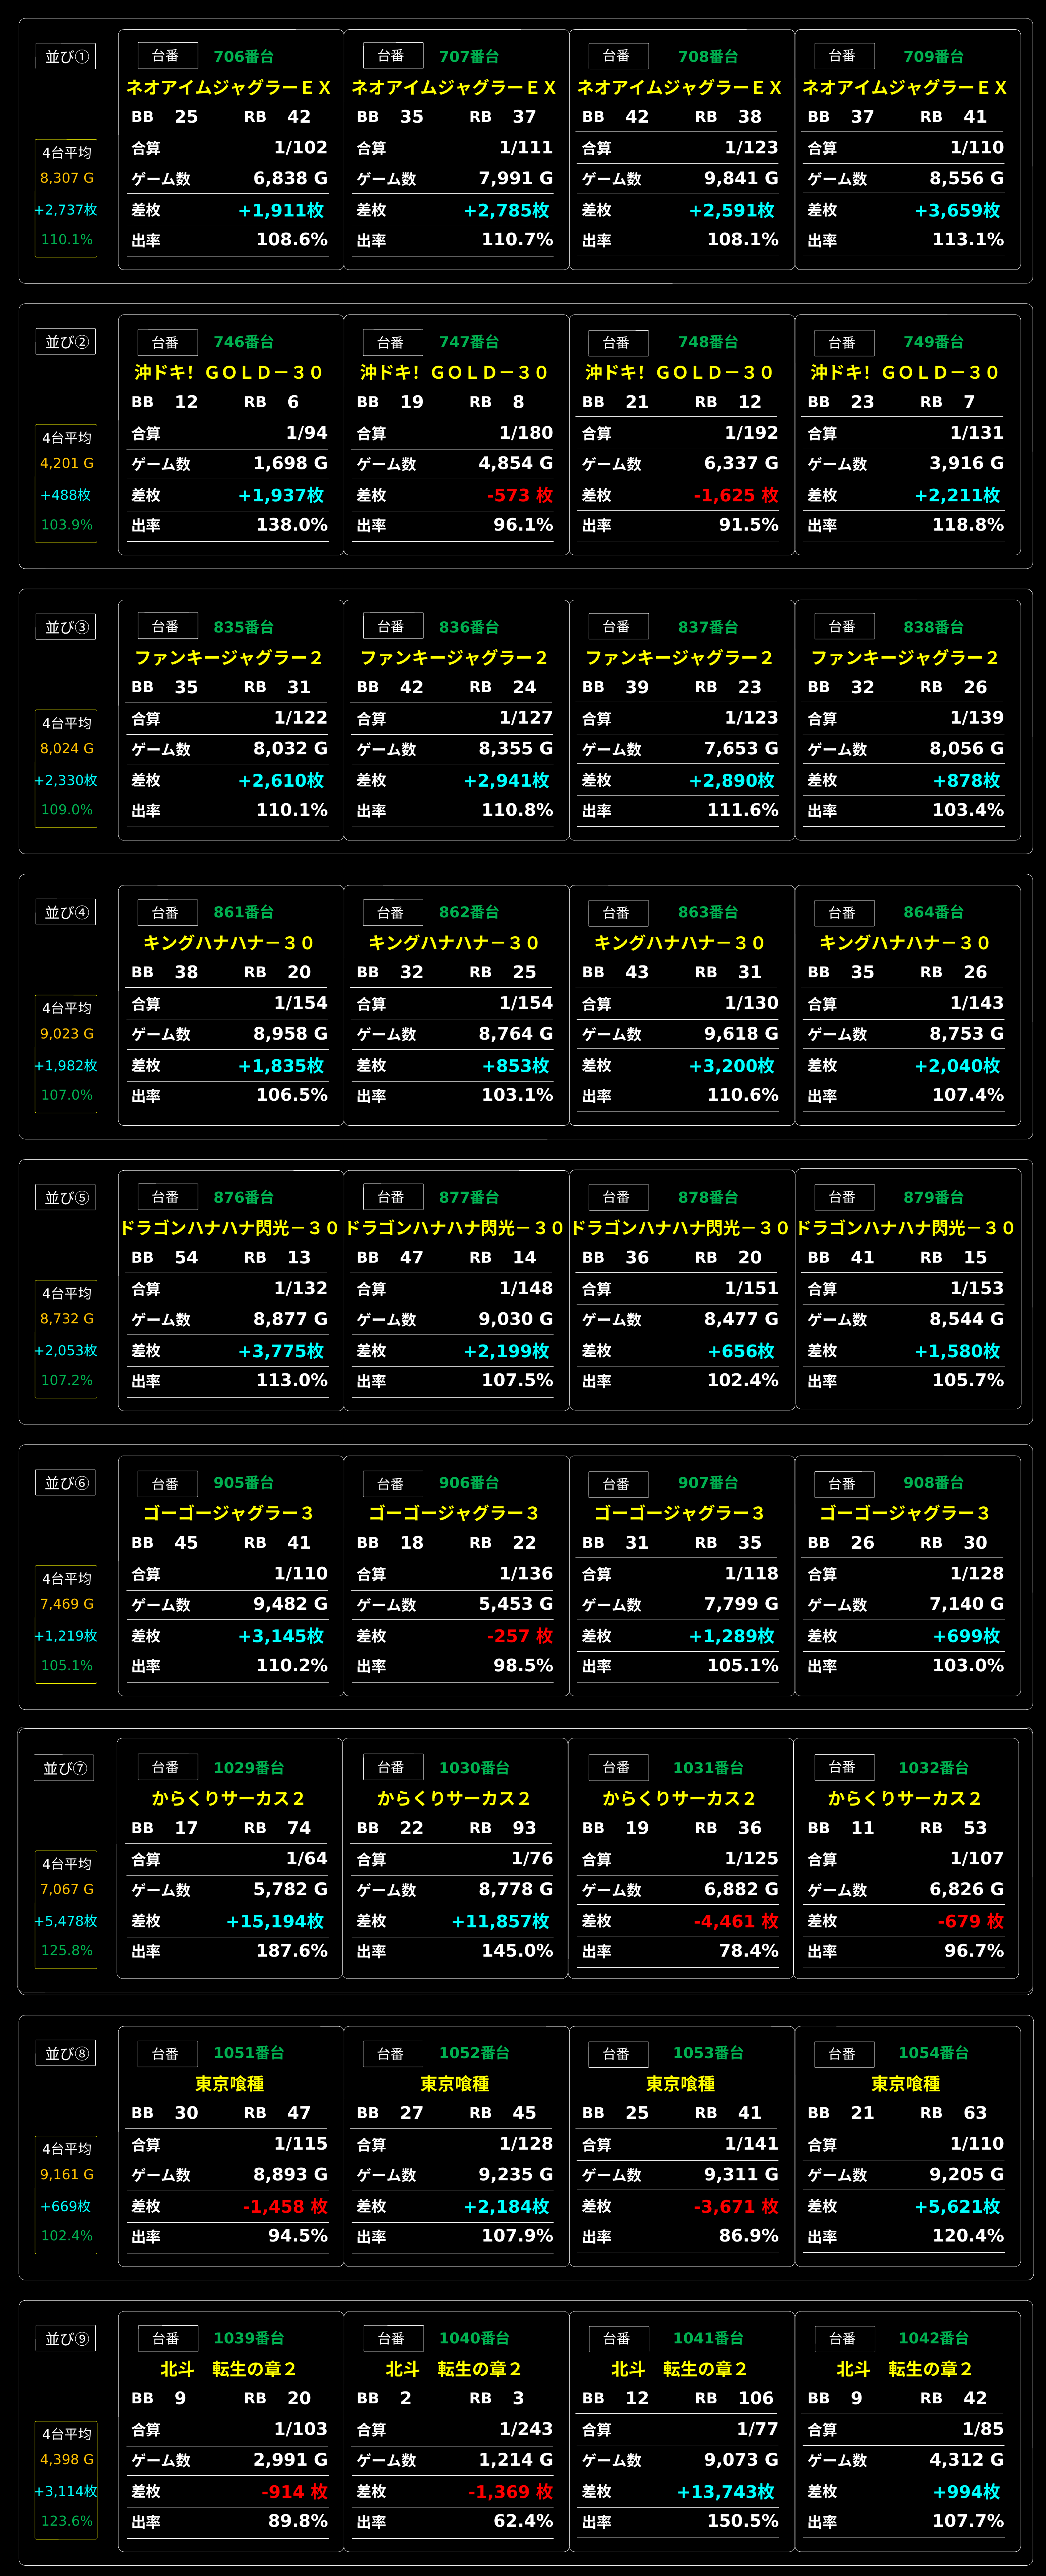Select the "+2,941枚" medal difference value

506,780
